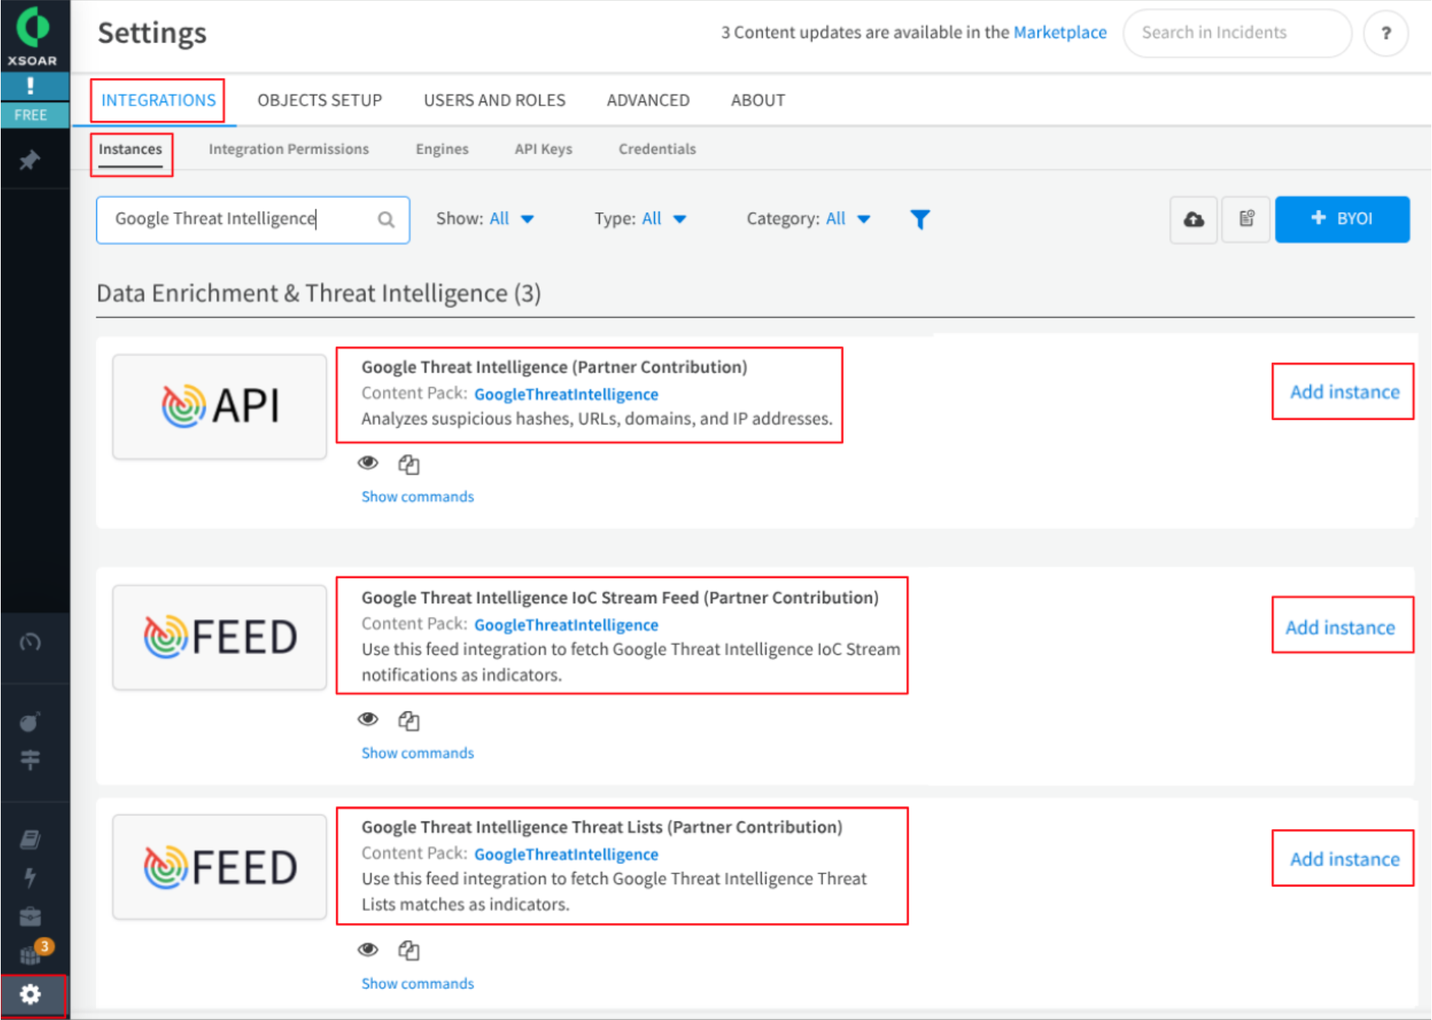The image size is (1432, 1020).
Task: Open the Integration Permissions sub-tab
Action: point(289,149)
